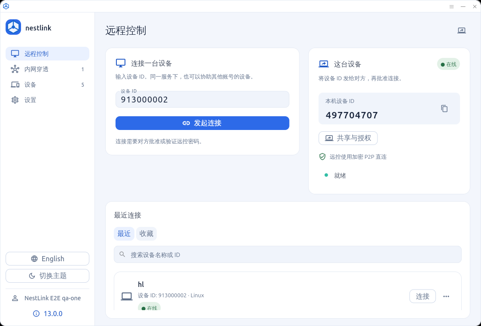Click the laptop icon for device hl
Viewport: 481px width, 326px height.
click(126, 296)
